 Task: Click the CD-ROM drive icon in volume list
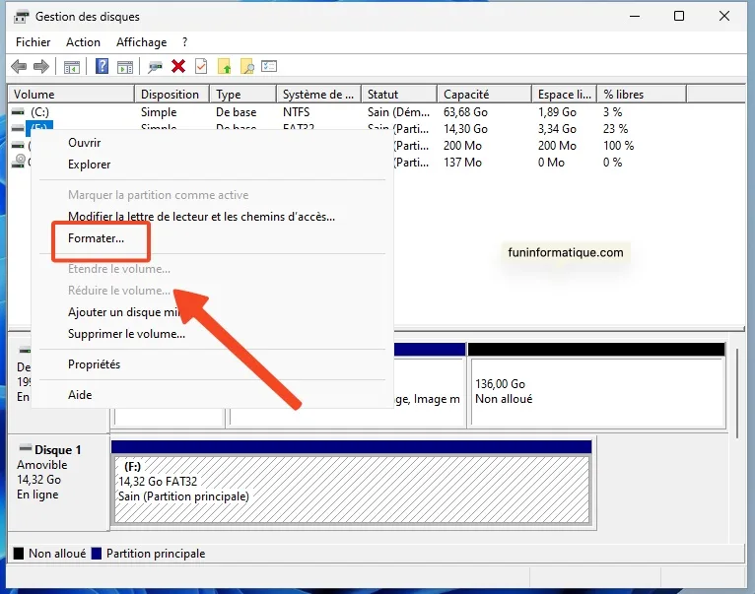(19, 162)
